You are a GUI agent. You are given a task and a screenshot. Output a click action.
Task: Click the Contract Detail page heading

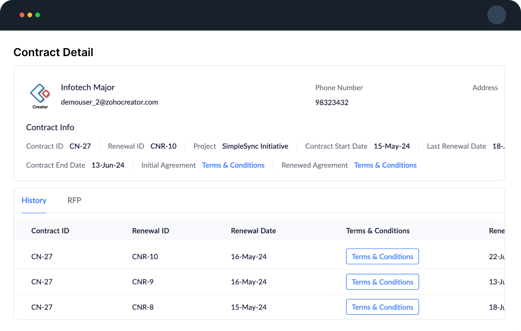tap(53, 52)
